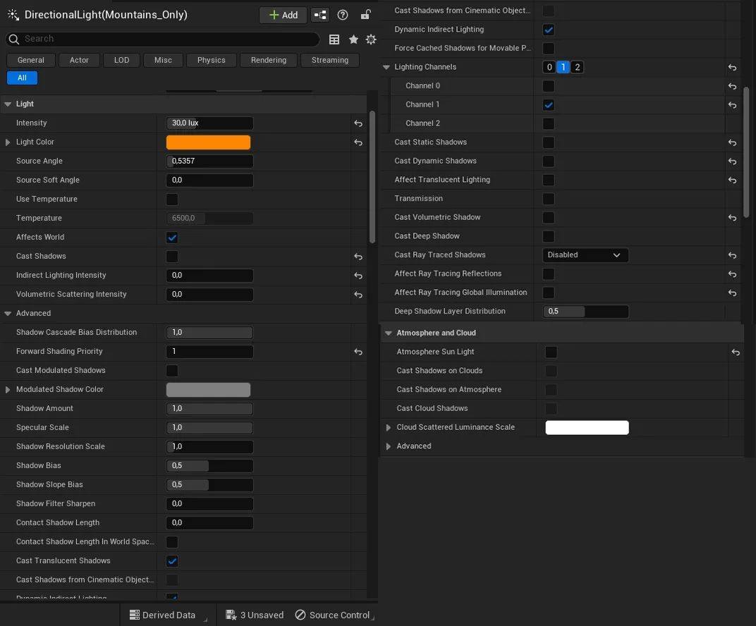Reset Atmosphere Sun Light to default
This screenshot has height=626, width=756.
736,352
